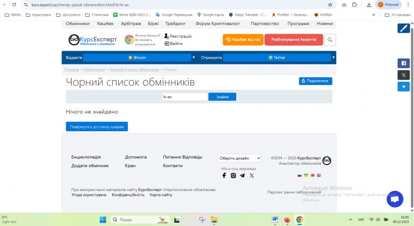The image size is (414, 226).
Task: Go to Чорний список обмінників breadcrumb
Action: 134,69
